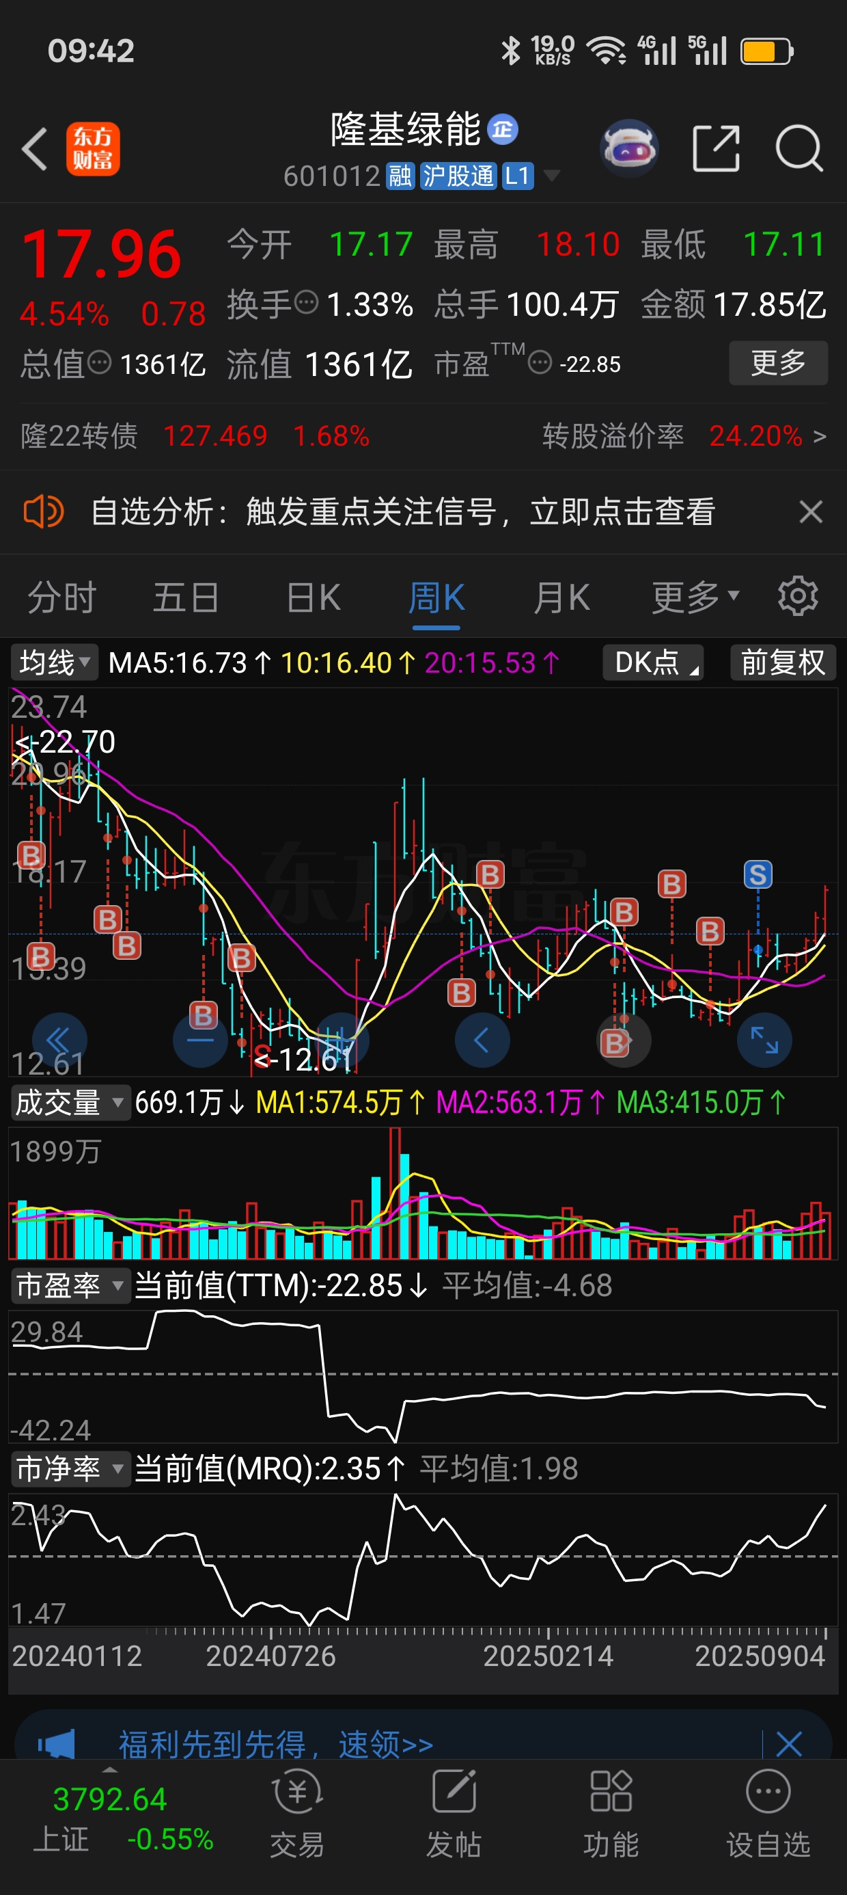This screenshot has width=847, height=1895.
Task: Tap the info icon beside 换手
Action: tap(306, 302)
